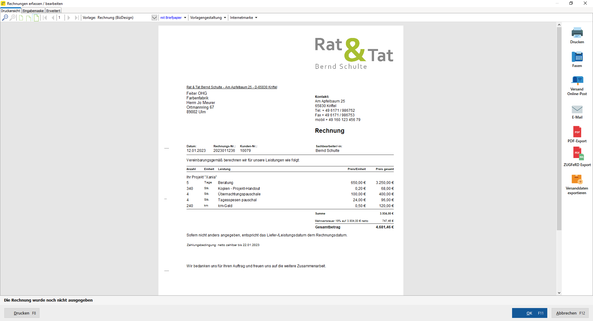593x321 pixels.
Task: Click the sender address line above recipient
Action: [232, 87]
